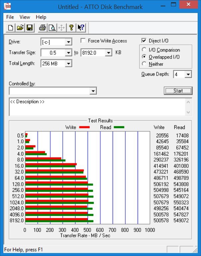The height and width of the screenshot is (256, 201).
Task: Activate context help arrow-question icon
Action: [x=81, y=28]
